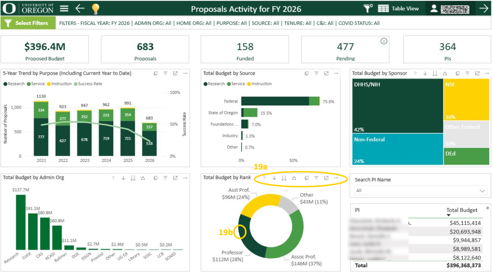The width and height of the screenshot is (493, 274).
Task: Toggle Service legend in 5-Year Trend chart
Action: click(x=36, y=84)
